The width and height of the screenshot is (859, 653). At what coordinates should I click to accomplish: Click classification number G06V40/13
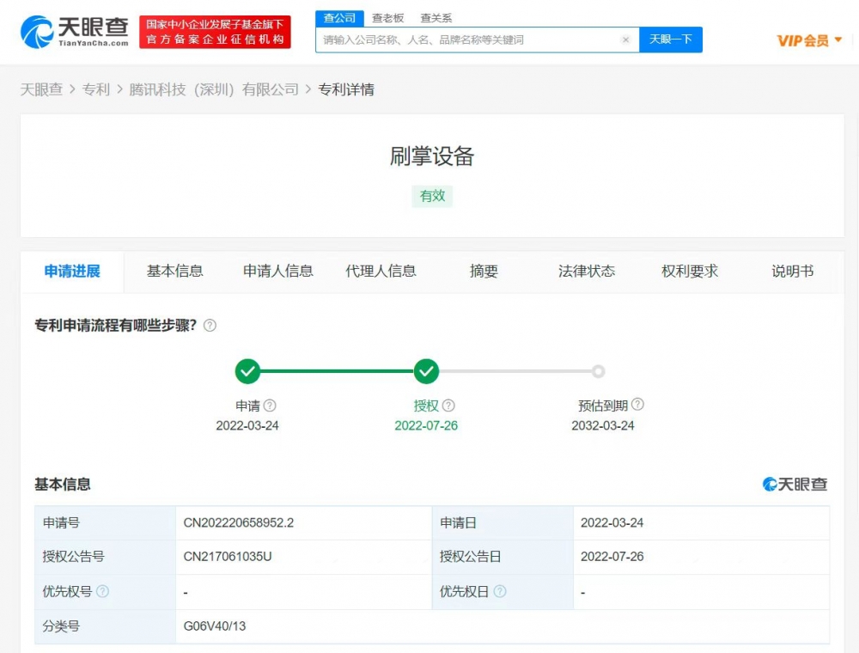(214, 626)
